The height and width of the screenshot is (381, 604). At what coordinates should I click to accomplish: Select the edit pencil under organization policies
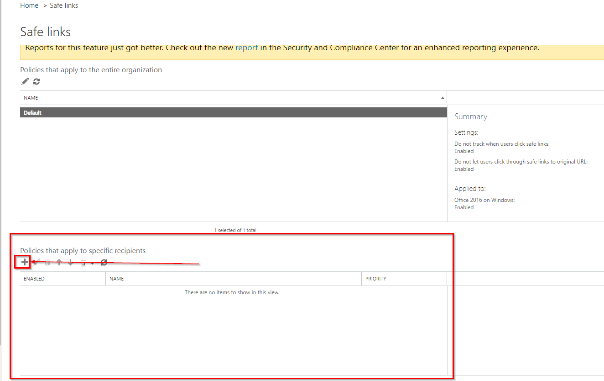coord(25,81)
